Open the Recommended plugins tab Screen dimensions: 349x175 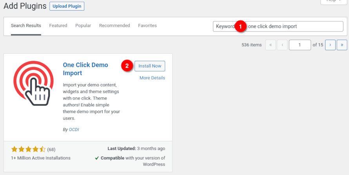click(115, 26)
